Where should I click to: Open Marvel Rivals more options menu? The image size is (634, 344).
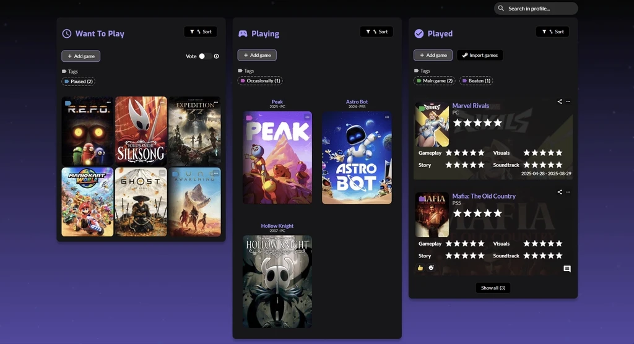(x=568, y=101)
